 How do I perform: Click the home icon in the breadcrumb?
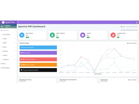(121, 27)
